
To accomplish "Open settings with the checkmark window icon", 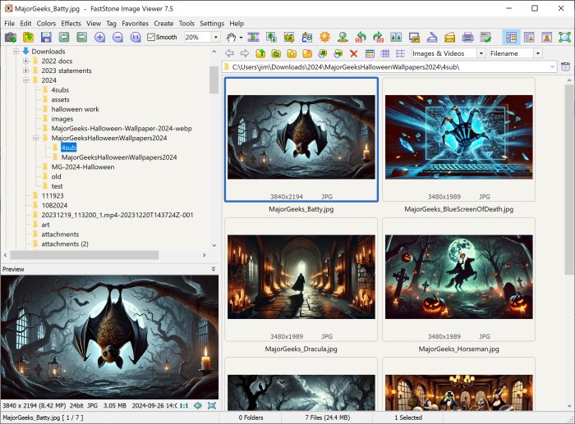I will (485, 37).
